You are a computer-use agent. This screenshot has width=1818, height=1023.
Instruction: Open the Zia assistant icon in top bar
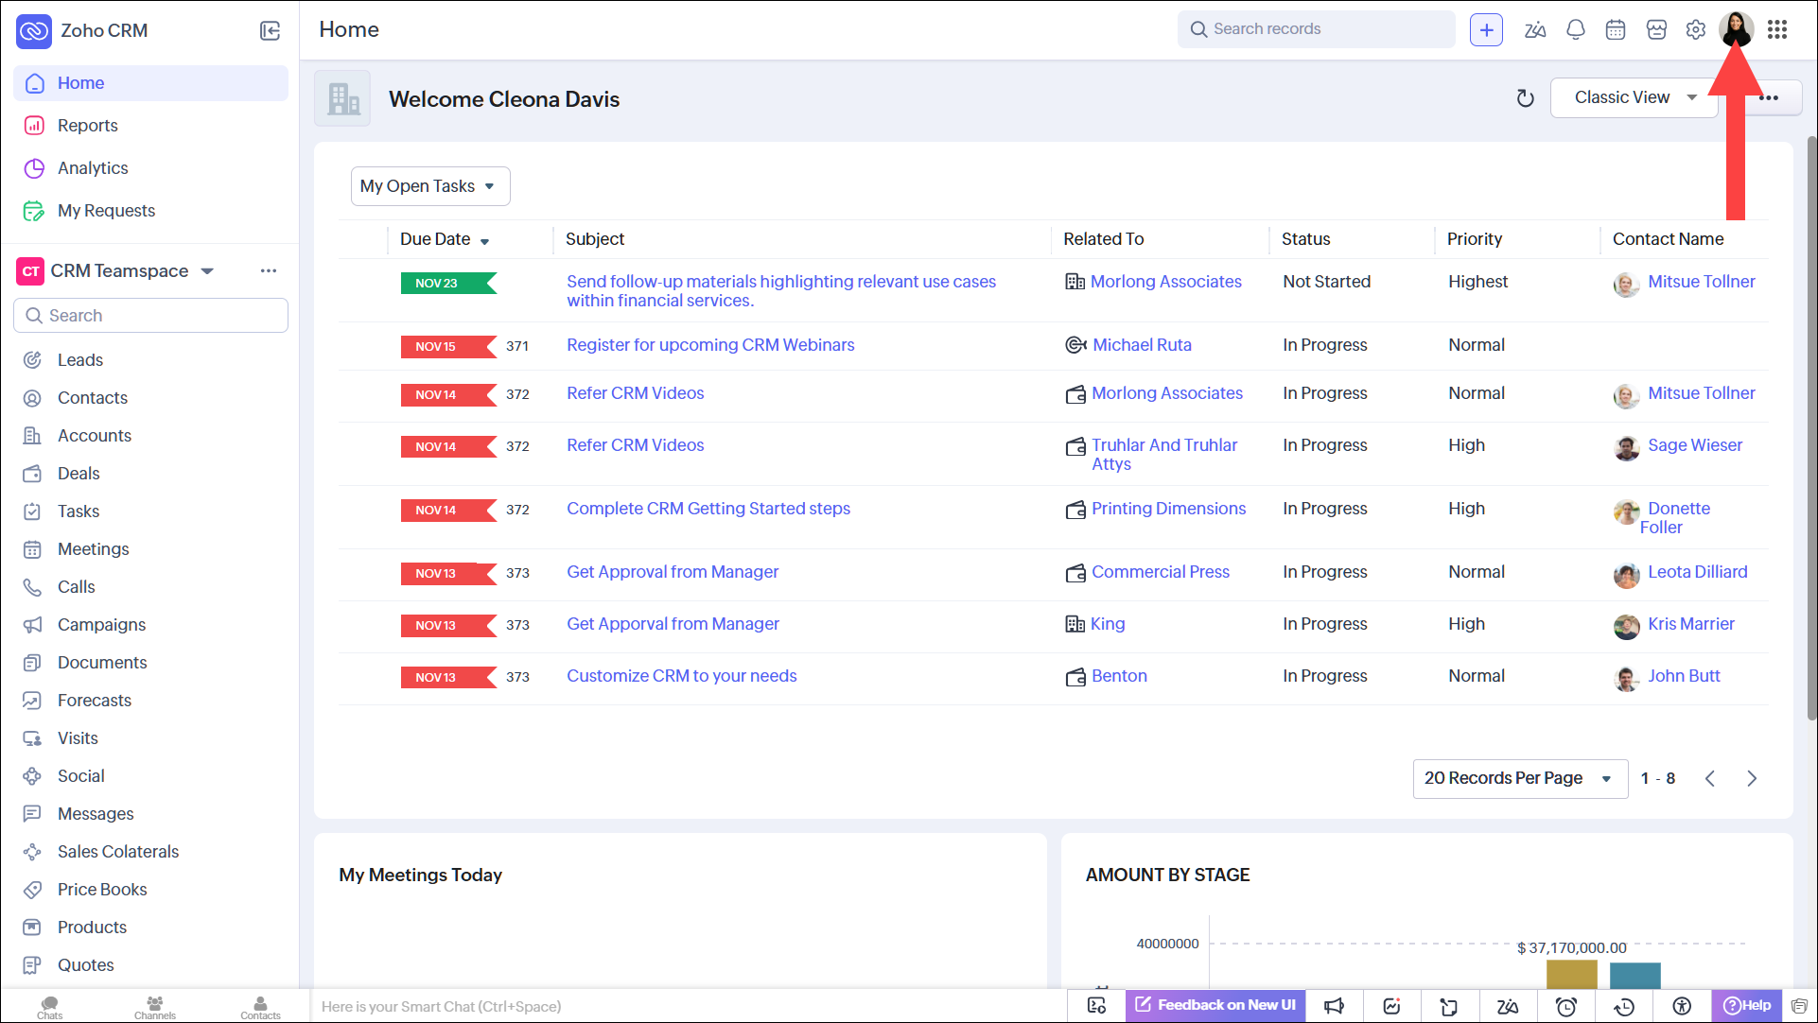(1534, 29)
